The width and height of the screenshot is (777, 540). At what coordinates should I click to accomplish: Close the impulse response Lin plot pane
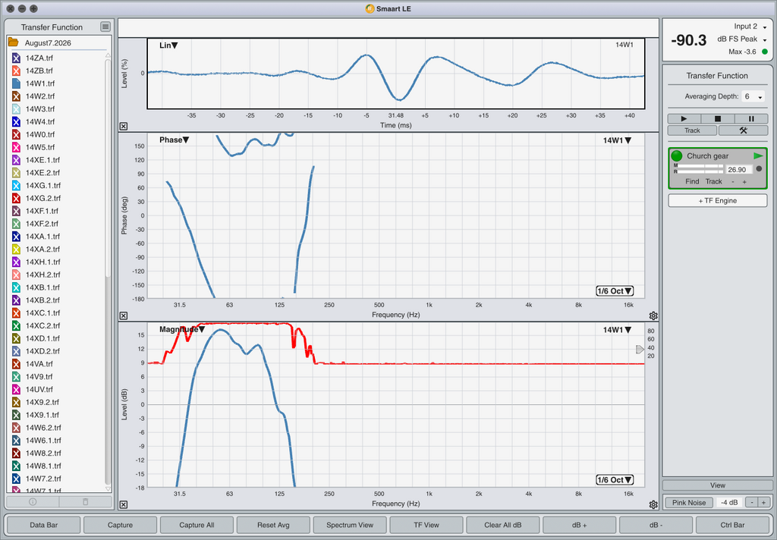pyautogui.click(x=124, y=127)
